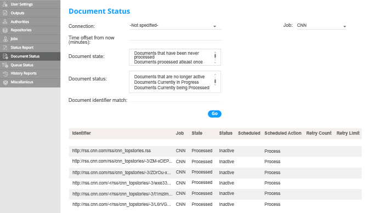Expand the Job dropdown arrow
The height and width of the screenshot is (213, 368).
coord(344,26)
